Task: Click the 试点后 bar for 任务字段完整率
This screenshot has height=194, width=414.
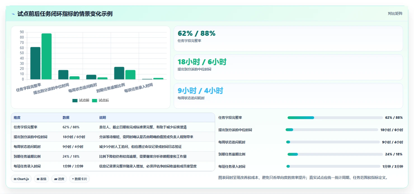Action: click(x=46, y=56)
